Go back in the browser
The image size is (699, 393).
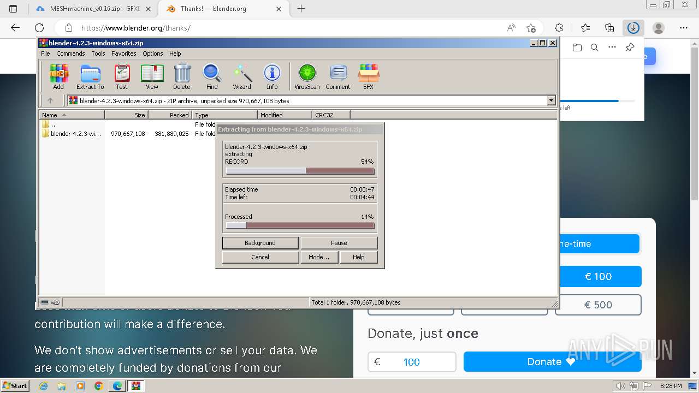click(15, 28)
